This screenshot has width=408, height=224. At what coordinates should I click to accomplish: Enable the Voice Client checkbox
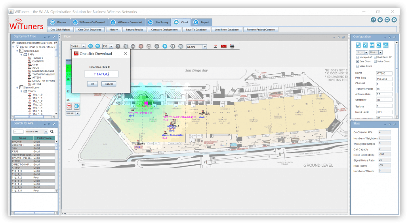[x=375, y=62]
